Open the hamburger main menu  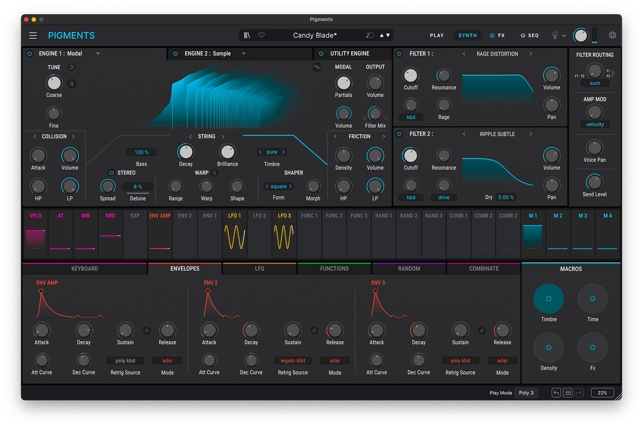(x=33, y=36)
